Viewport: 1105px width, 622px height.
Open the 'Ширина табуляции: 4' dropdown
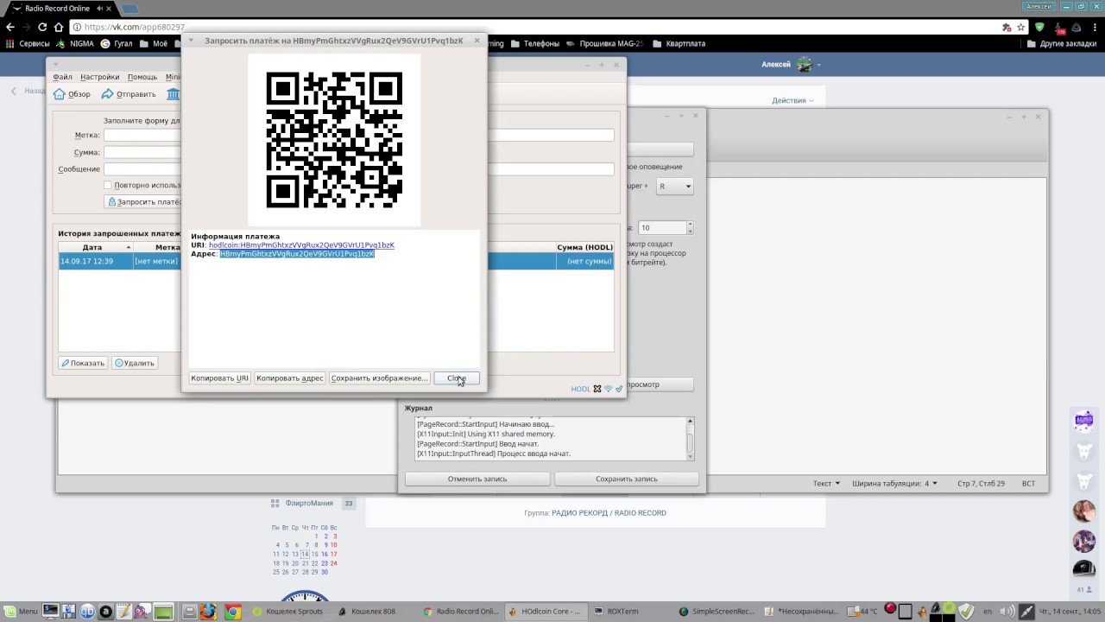click(x=895, y=484)
